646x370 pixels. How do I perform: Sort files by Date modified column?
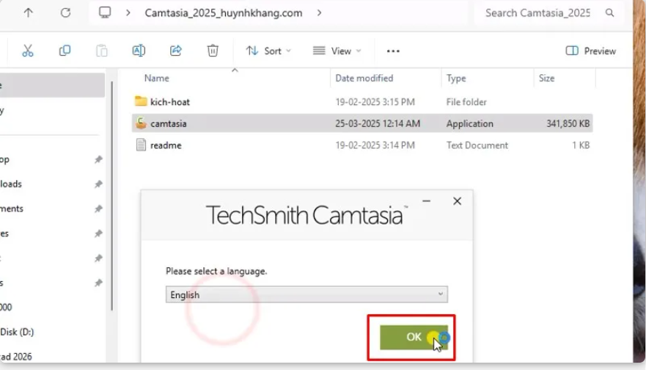tap(364, 78)
